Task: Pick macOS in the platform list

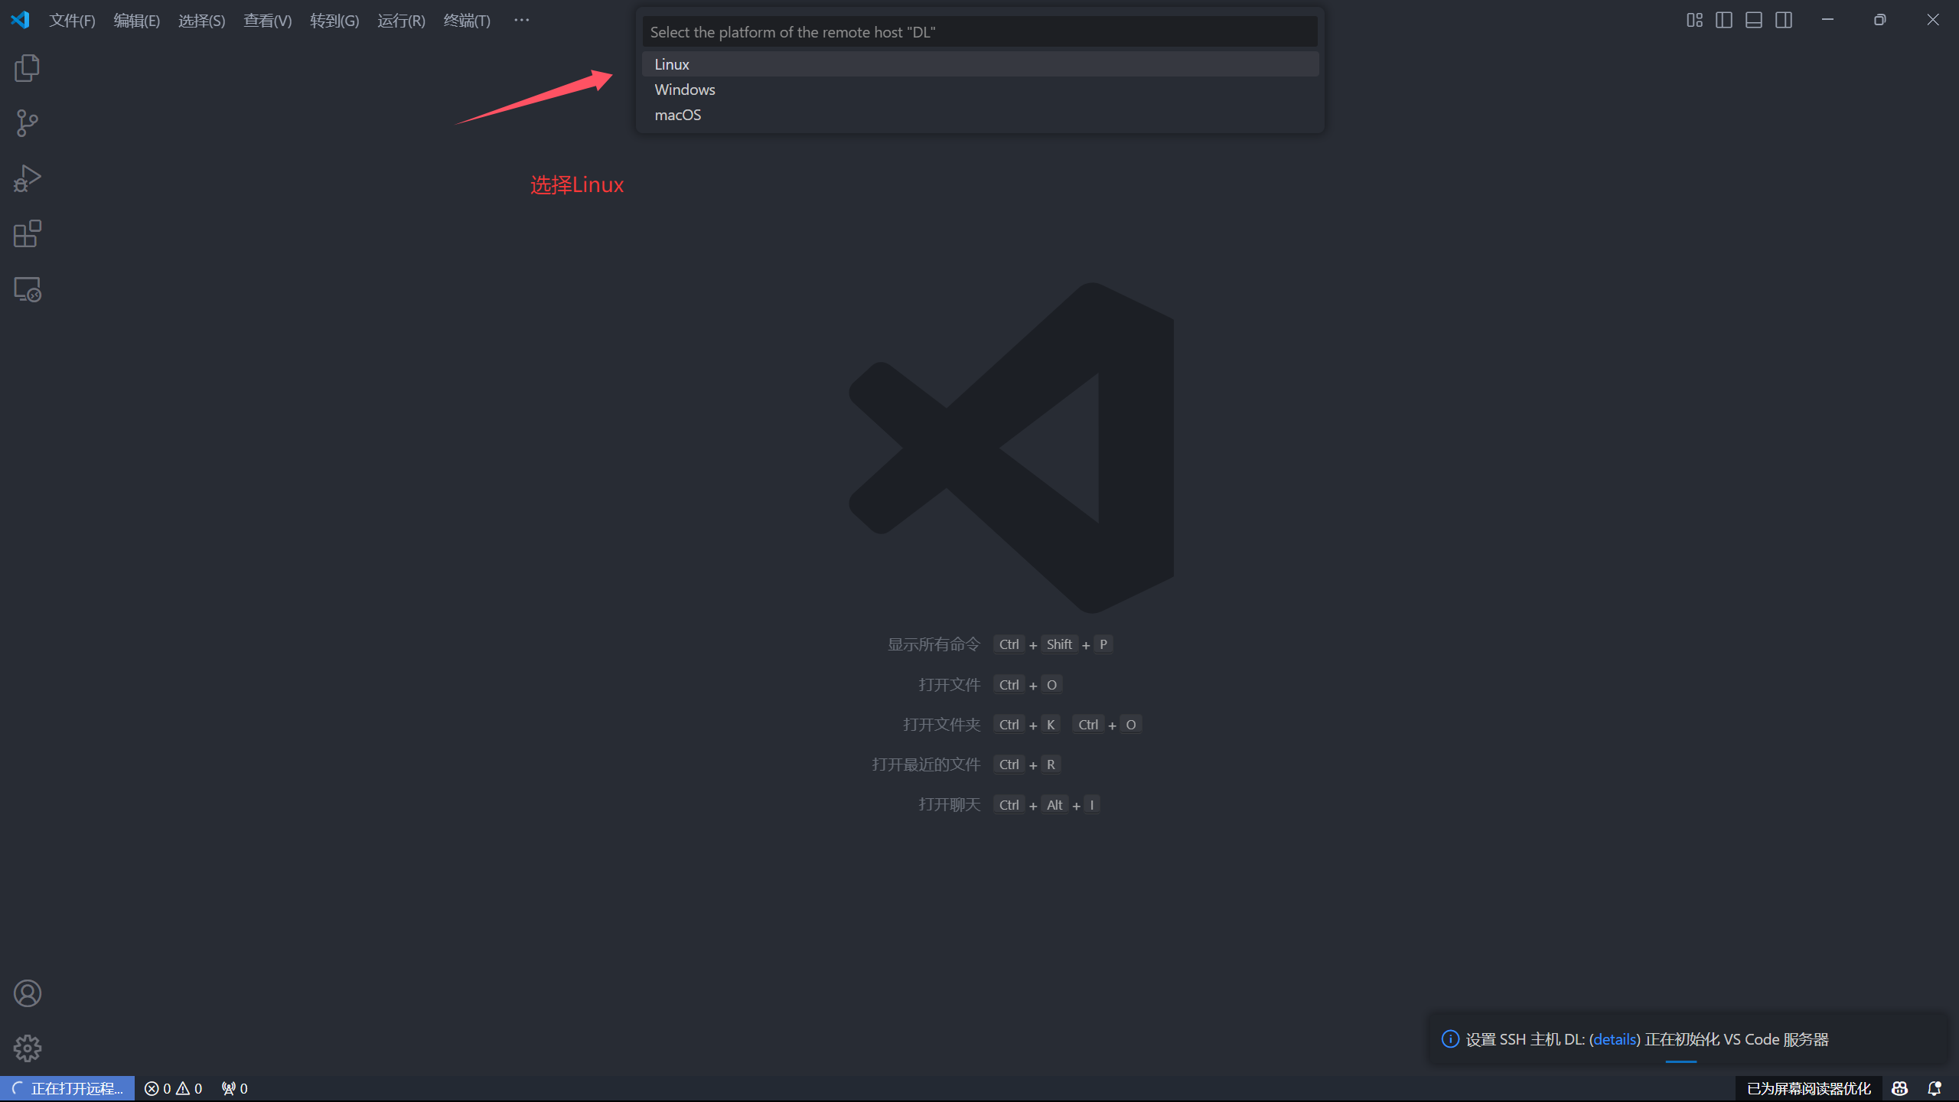Action: (x=678, y=115)
